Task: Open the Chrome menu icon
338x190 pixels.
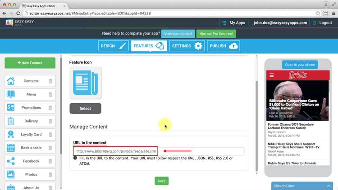Action: point(333,14)
